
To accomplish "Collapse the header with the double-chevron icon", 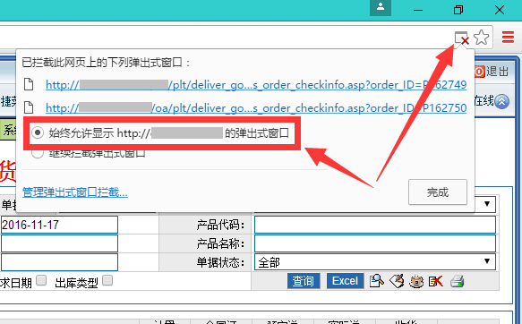I will coord(501,101).
